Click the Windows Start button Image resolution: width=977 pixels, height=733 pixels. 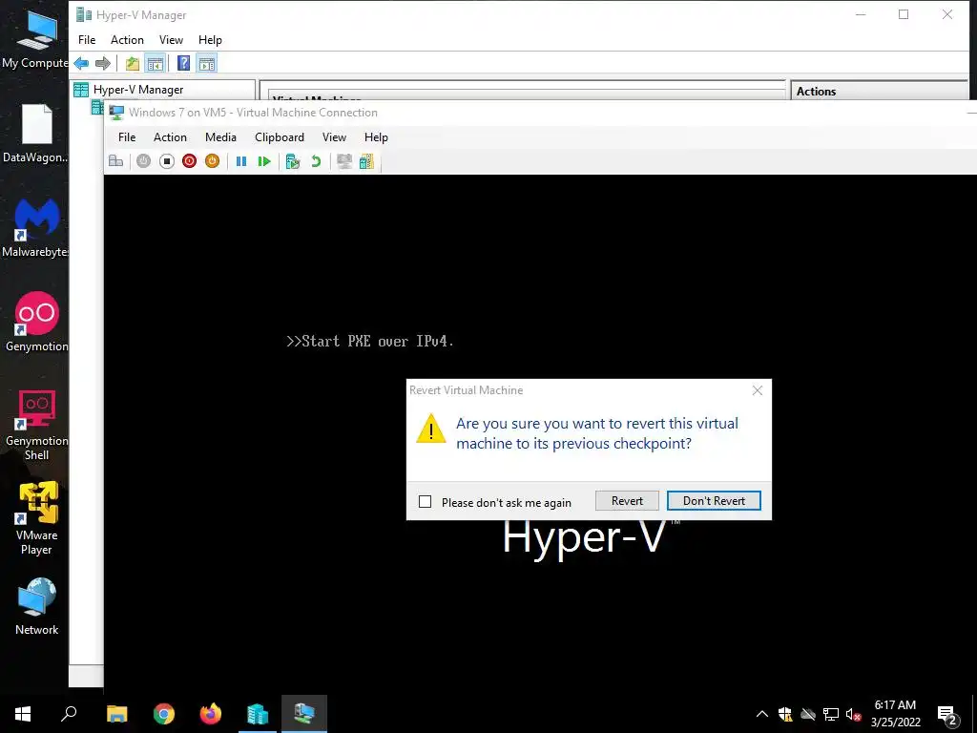pyautogui.click(x=23, y=714)
